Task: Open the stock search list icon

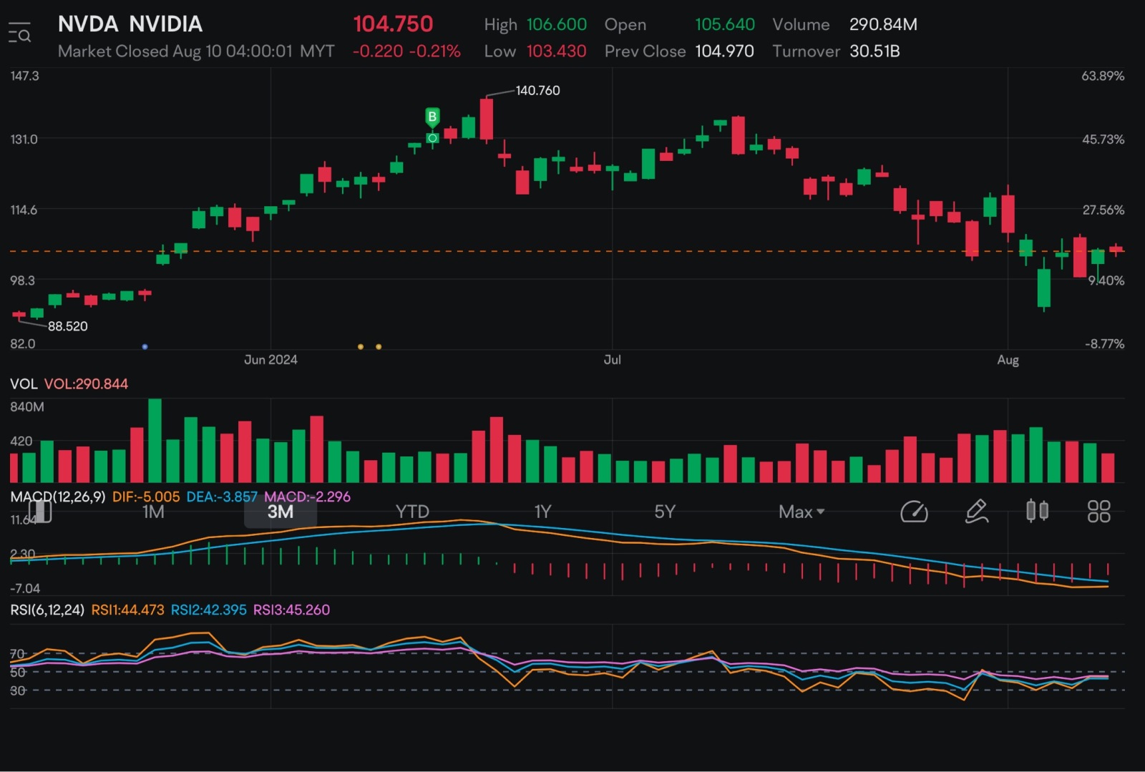Action: (20, 33)
